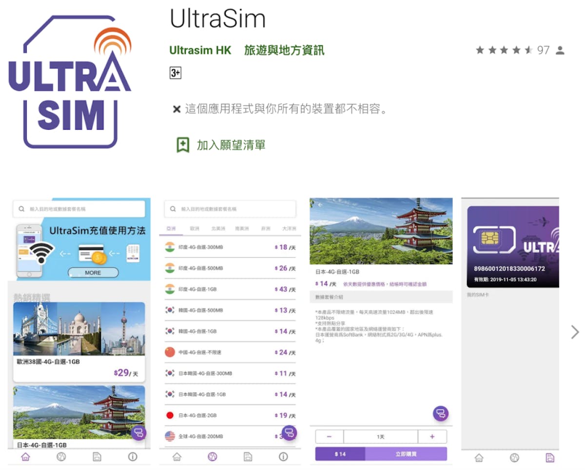Tap globe nav icon in home screenshot

pyautogui.click(x=61, y=457)
